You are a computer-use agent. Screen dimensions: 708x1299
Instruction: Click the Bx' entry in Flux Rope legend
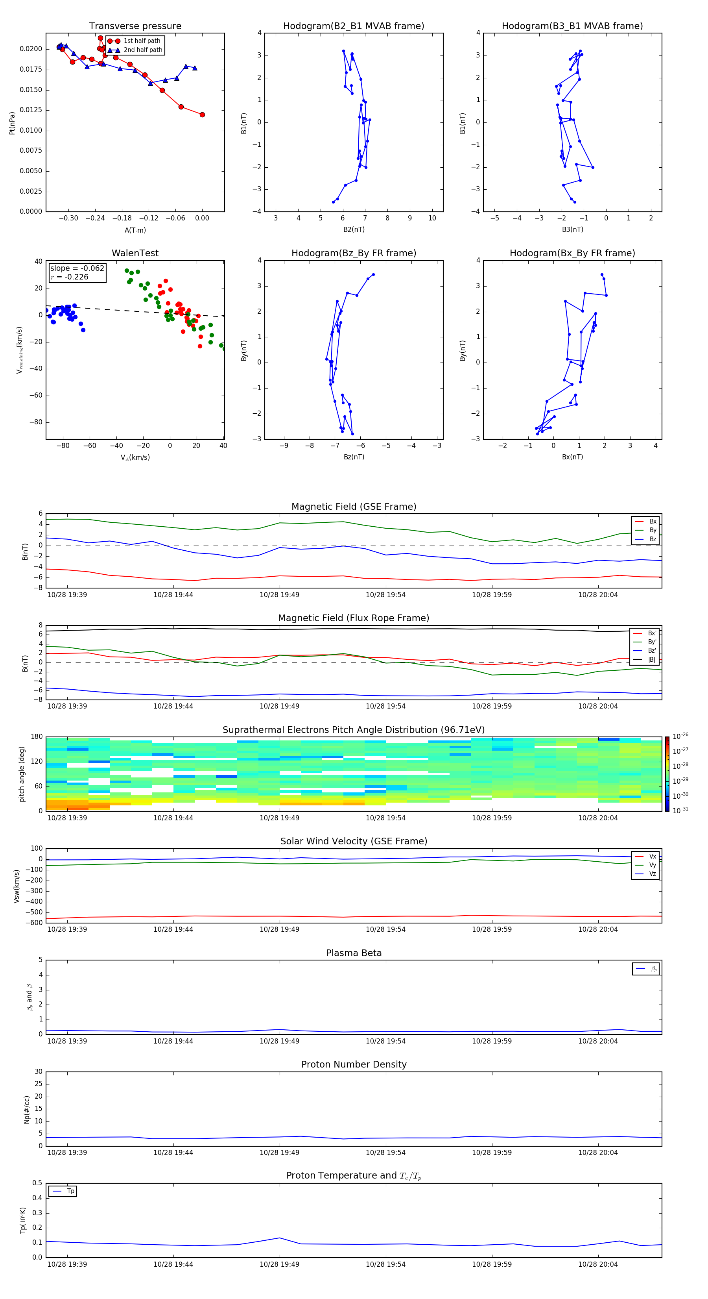[x=645, y=633]
